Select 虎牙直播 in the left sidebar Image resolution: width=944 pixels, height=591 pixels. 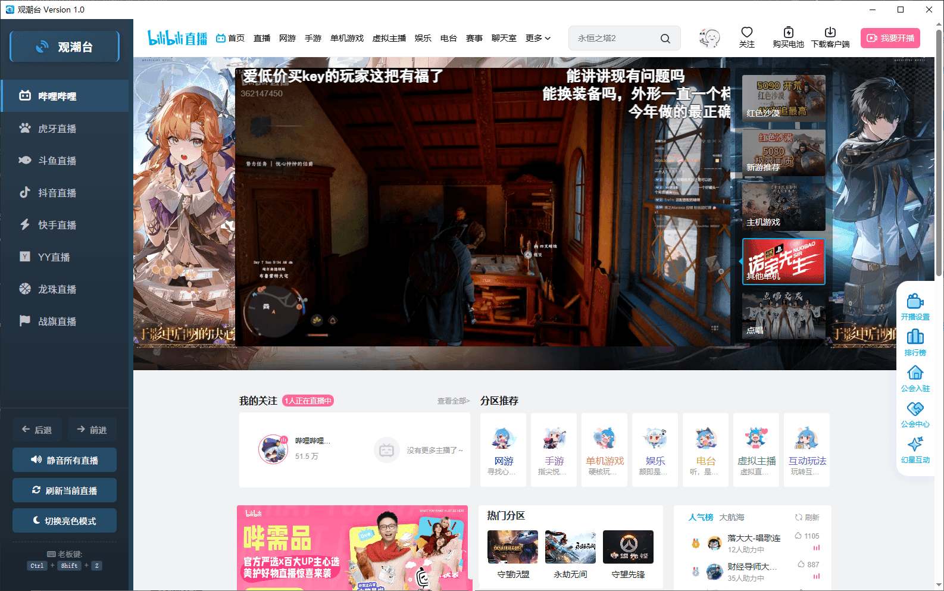[57, 129]
